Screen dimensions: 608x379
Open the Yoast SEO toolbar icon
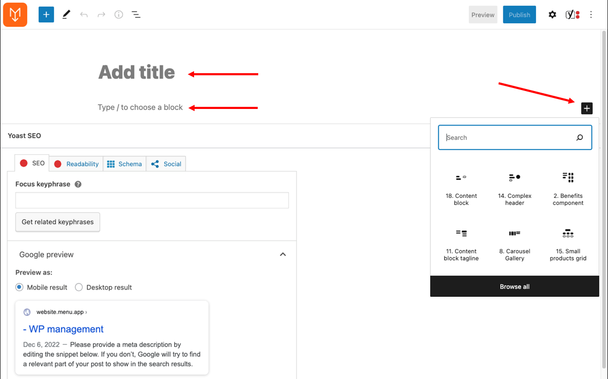(572, 15)
